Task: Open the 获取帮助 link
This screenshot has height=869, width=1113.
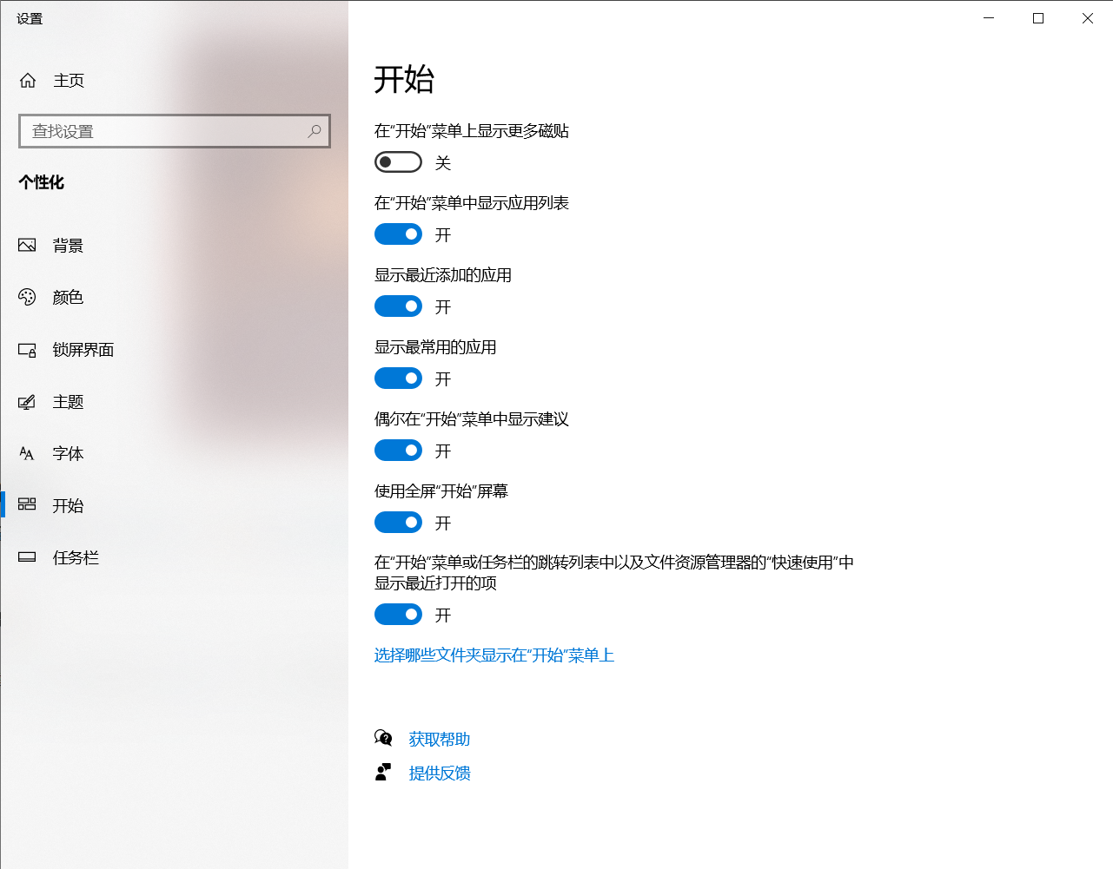Action: coord(440,740)
